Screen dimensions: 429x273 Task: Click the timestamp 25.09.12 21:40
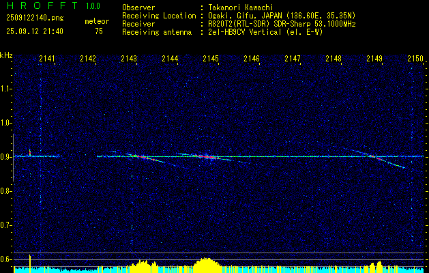click(35, 31)
